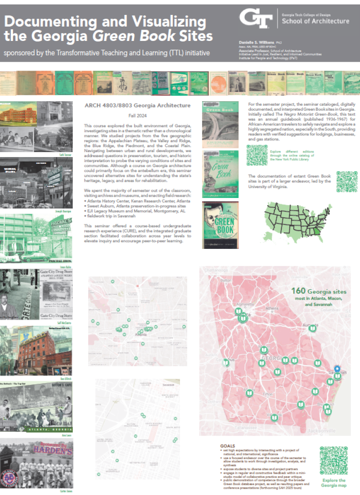Open the green book marker near Valdosta
The image size is (360, 495).
point(274,418)
